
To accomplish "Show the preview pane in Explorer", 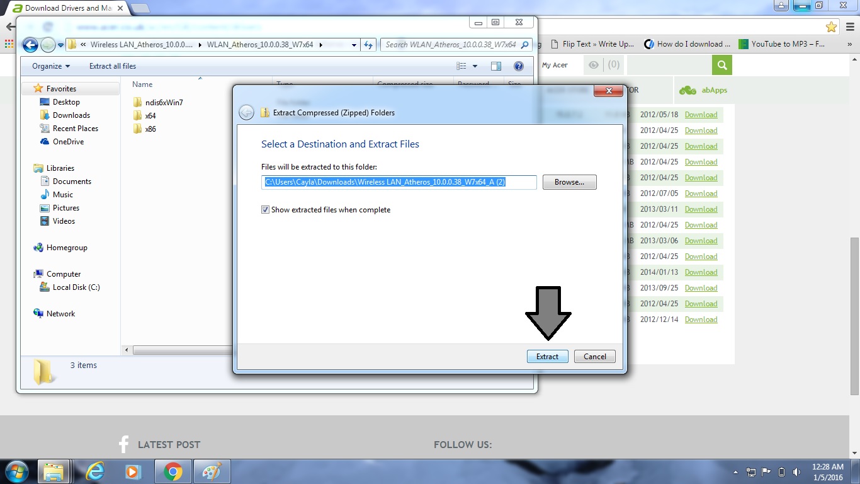I will pos(496,66).
